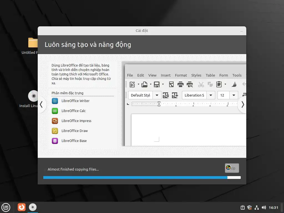Click the Skip button
284x213 pixels.
click(232, 168)
